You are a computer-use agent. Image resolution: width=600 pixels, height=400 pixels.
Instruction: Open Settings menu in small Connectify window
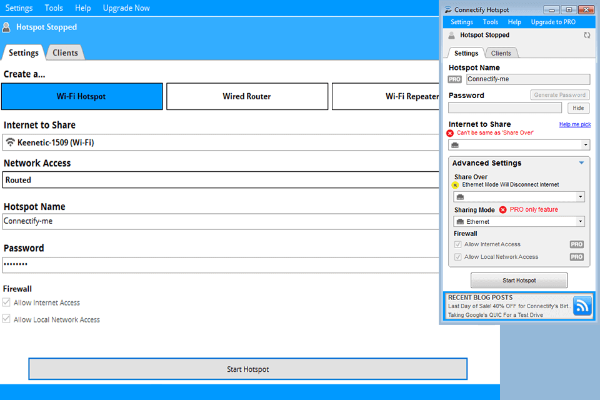461,22
